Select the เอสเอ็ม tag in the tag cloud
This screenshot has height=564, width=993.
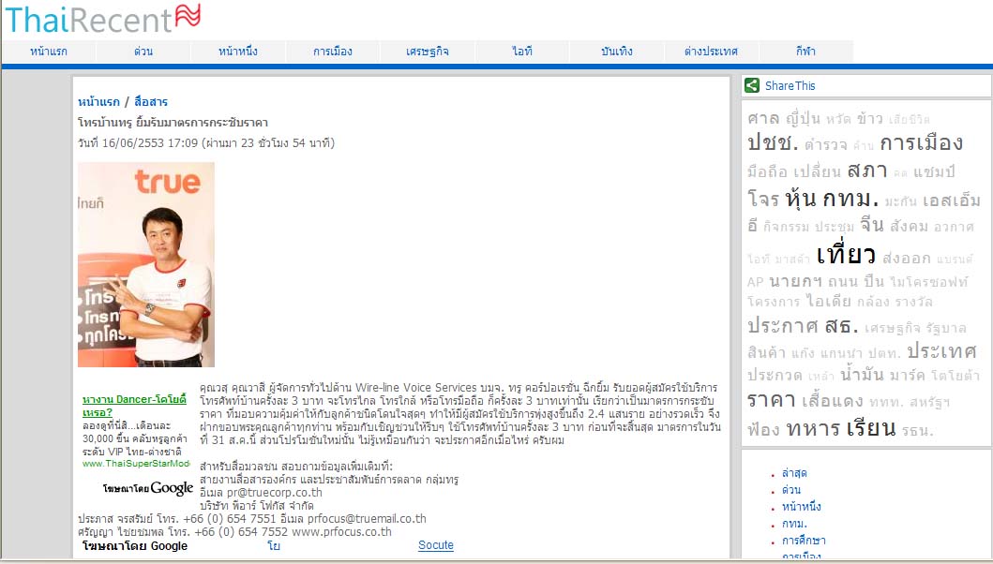coord(952,200)
